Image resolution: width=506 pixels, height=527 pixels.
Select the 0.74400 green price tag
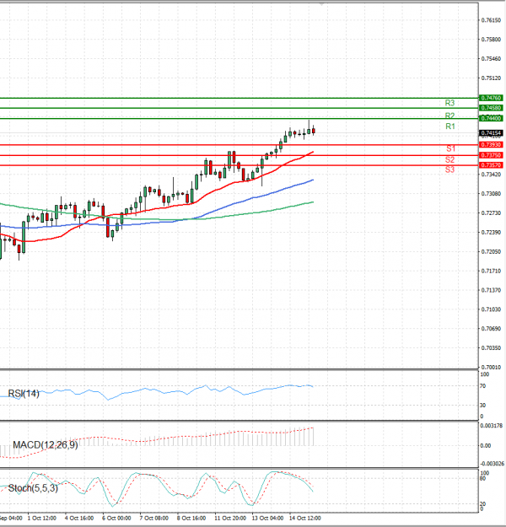pyautogui.click(x=491, y=119)
